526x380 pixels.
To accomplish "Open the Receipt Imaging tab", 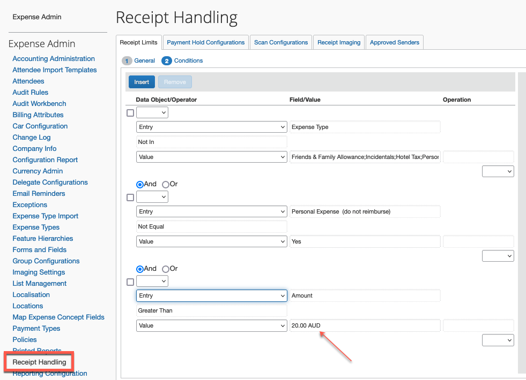I will [339, 42].
